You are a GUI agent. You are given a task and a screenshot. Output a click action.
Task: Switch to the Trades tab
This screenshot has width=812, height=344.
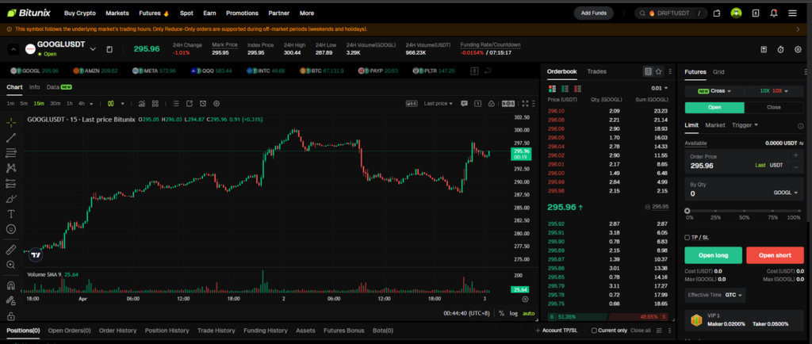click(596, 71)
